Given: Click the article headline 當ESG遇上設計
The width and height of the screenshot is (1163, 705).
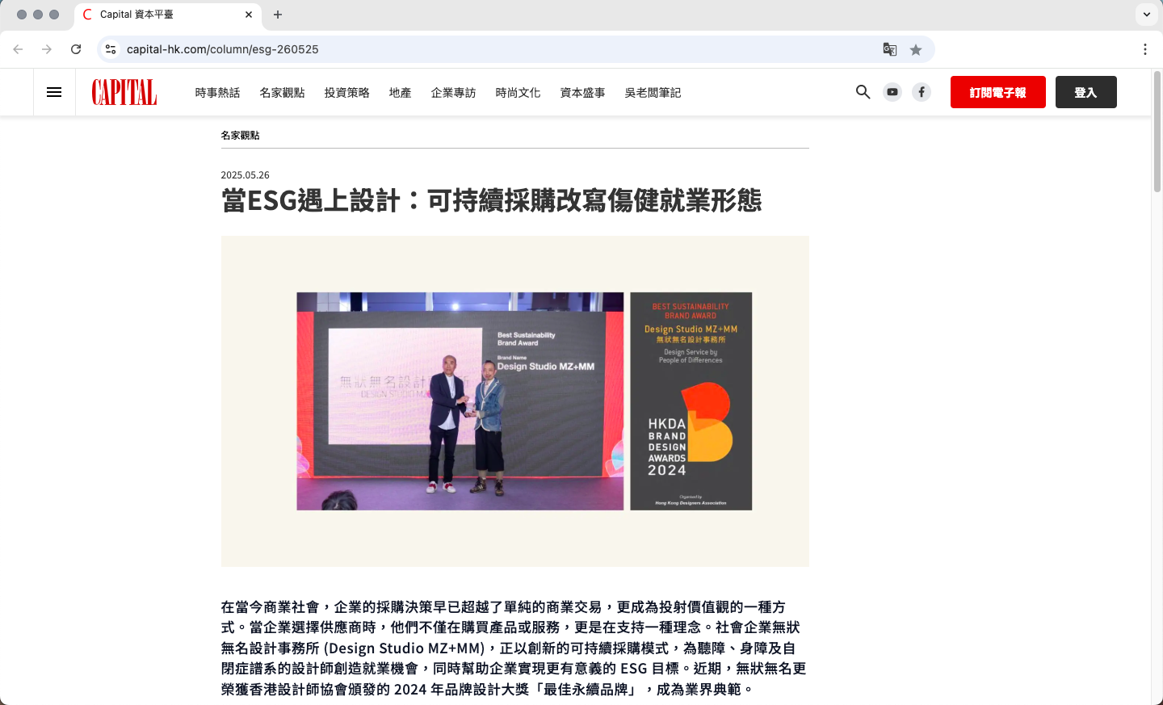Looking at the screenshot, I should (x=491, y=200).
